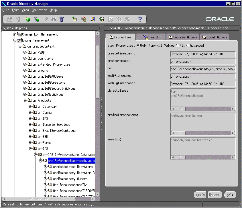Click the Edit pencil toolbar icon

[x=46, y=19]
